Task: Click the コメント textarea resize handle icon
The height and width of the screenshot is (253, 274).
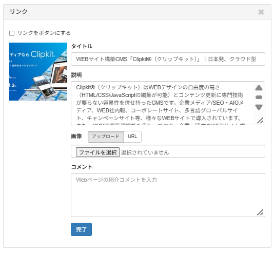Action: [x=260, y=212]
